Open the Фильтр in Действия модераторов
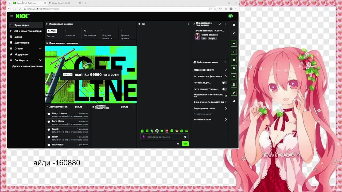The width and height of the screenshot is (342, 192). coord(125,107)
